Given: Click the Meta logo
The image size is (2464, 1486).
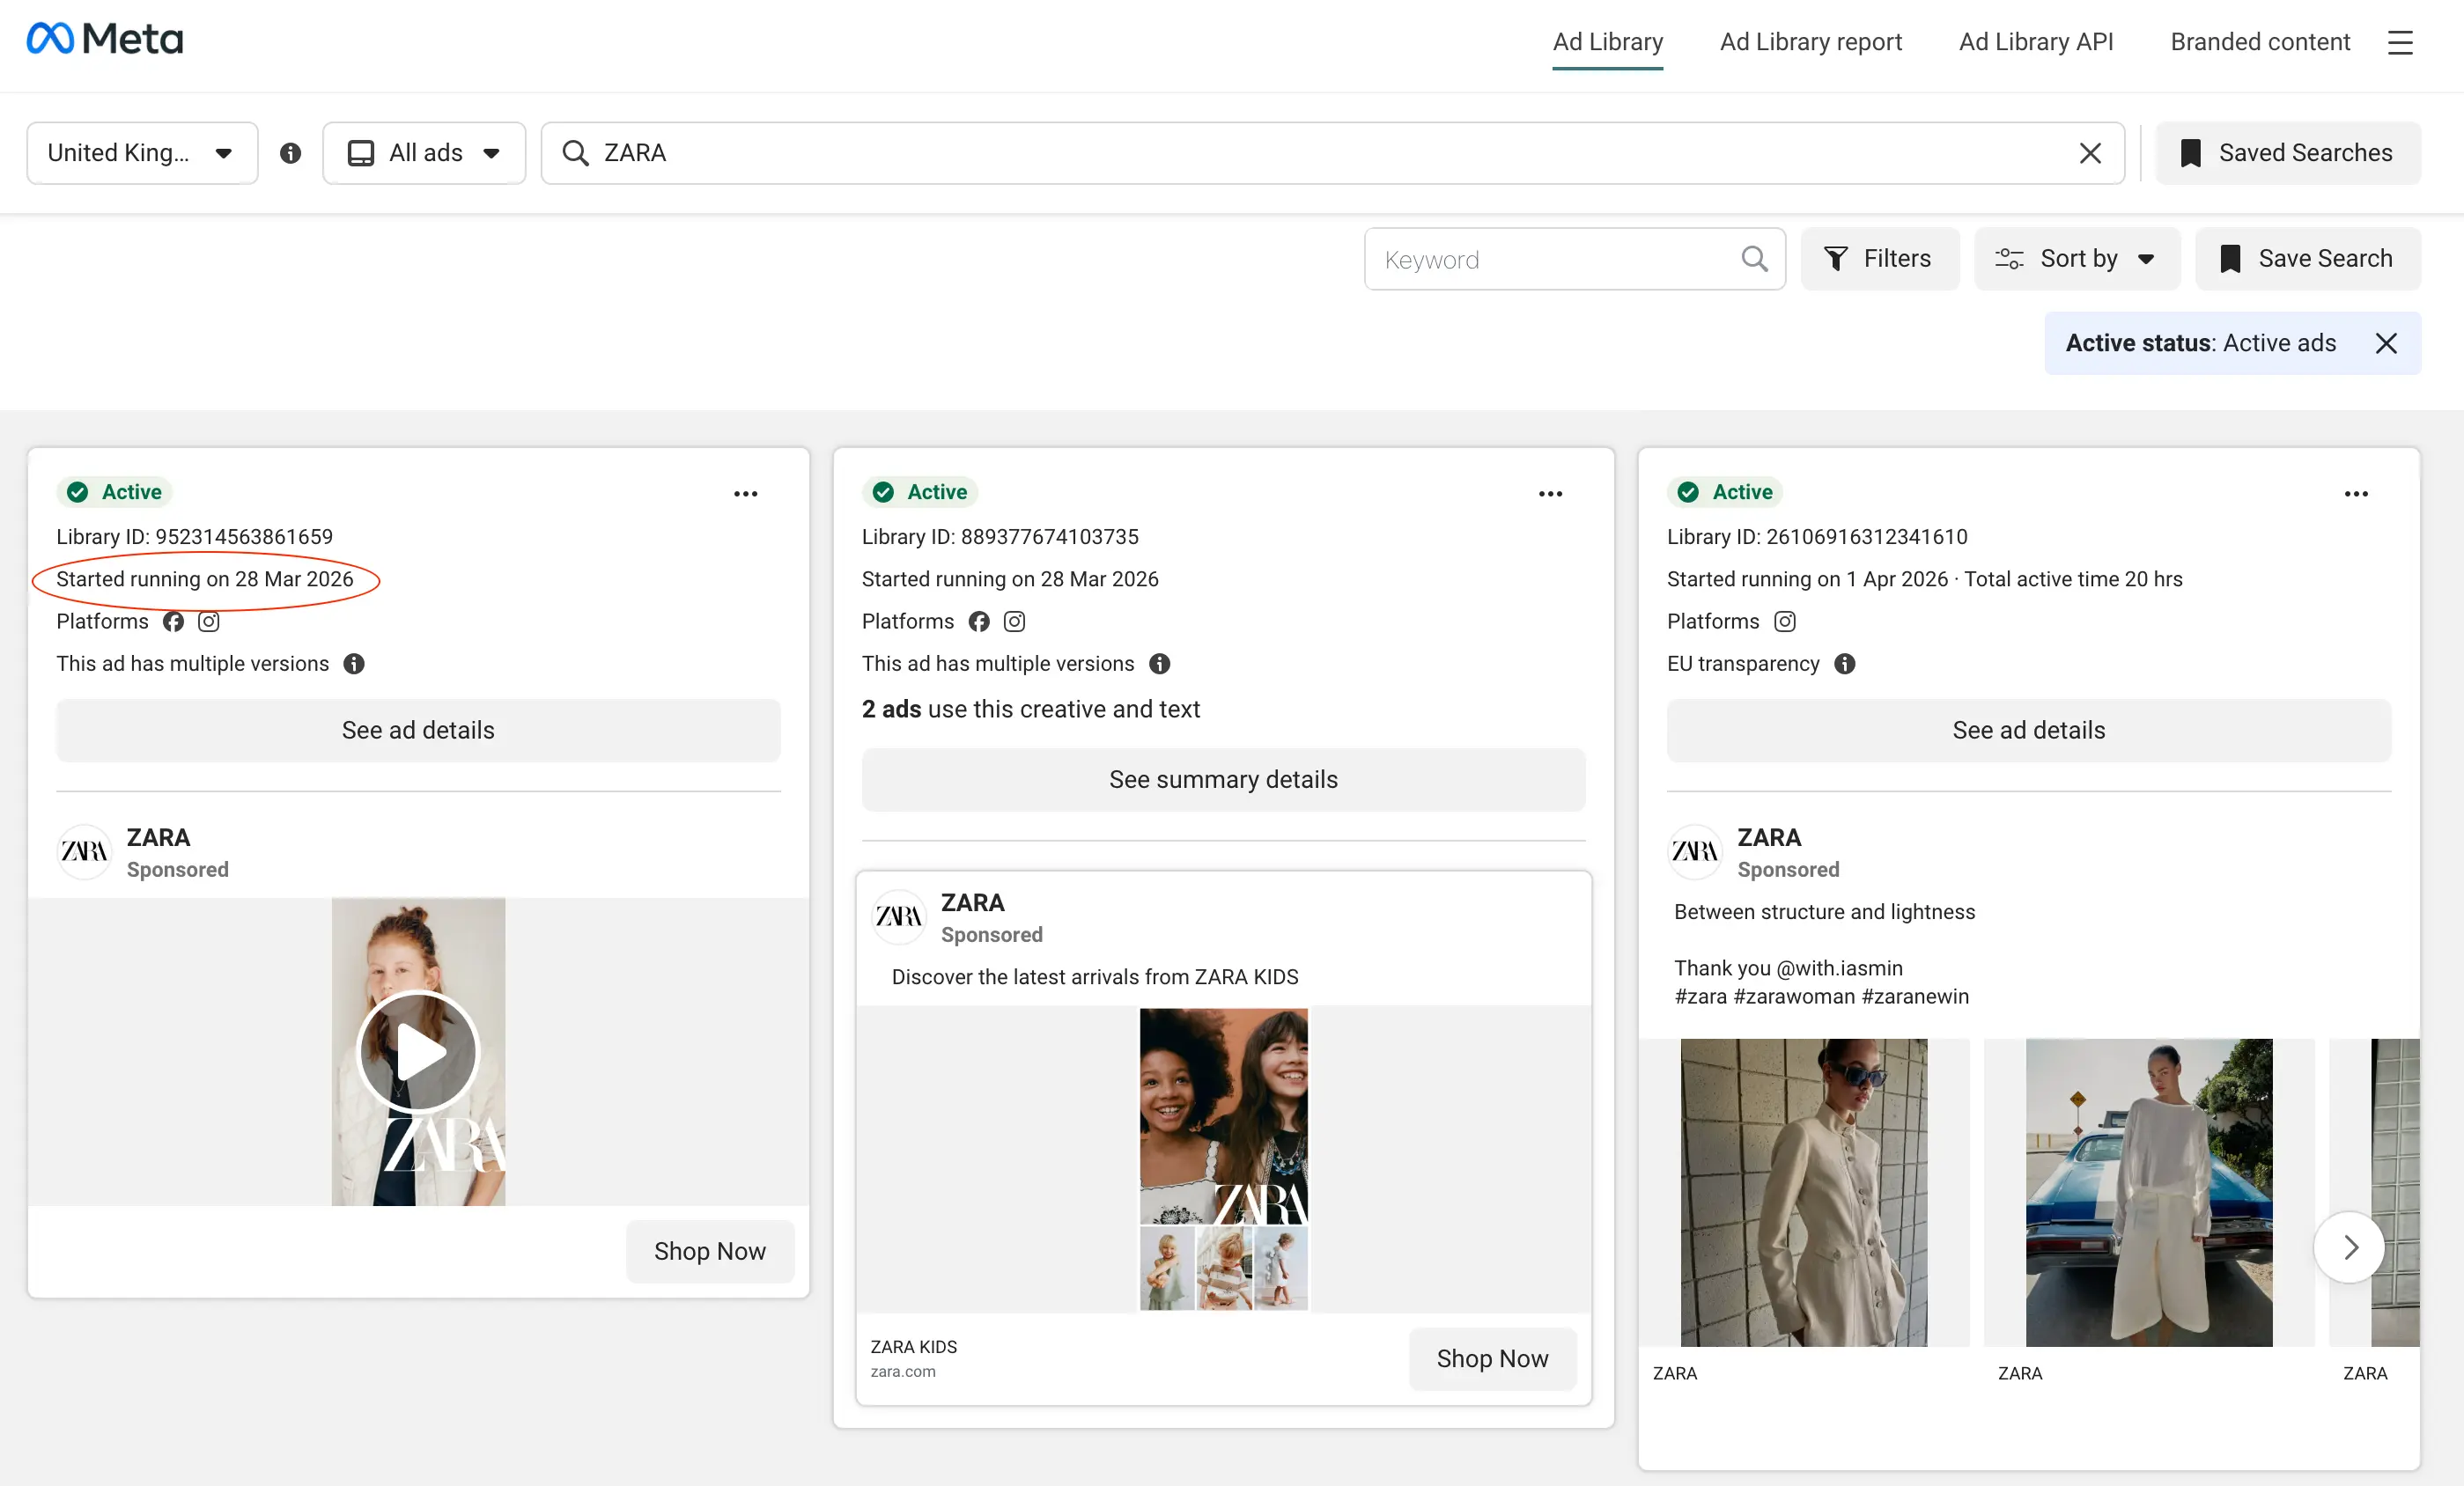Looking at the screenshot, I should [x=104, y=40].
